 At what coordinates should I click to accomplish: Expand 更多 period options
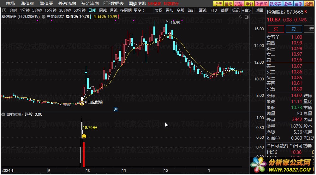pyautogui.click(x=139, y=10)
